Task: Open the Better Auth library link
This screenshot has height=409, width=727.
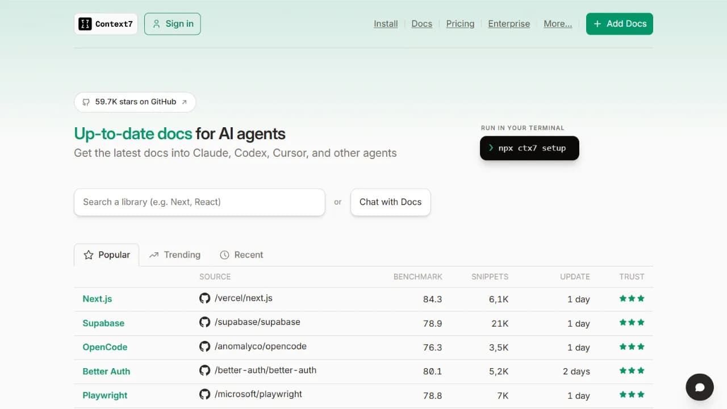Action: 106,372
